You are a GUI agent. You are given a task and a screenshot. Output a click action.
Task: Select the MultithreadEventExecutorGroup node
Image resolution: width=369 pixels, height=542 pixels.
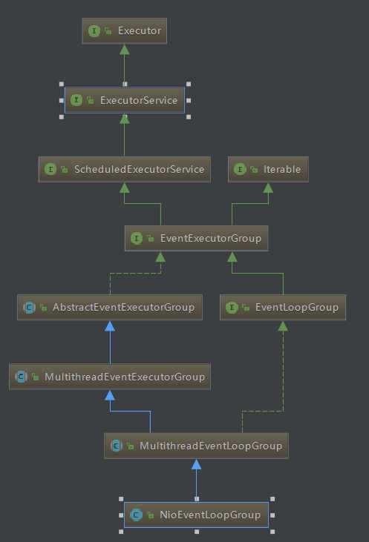pyautogui.click(x=110, y=377)
